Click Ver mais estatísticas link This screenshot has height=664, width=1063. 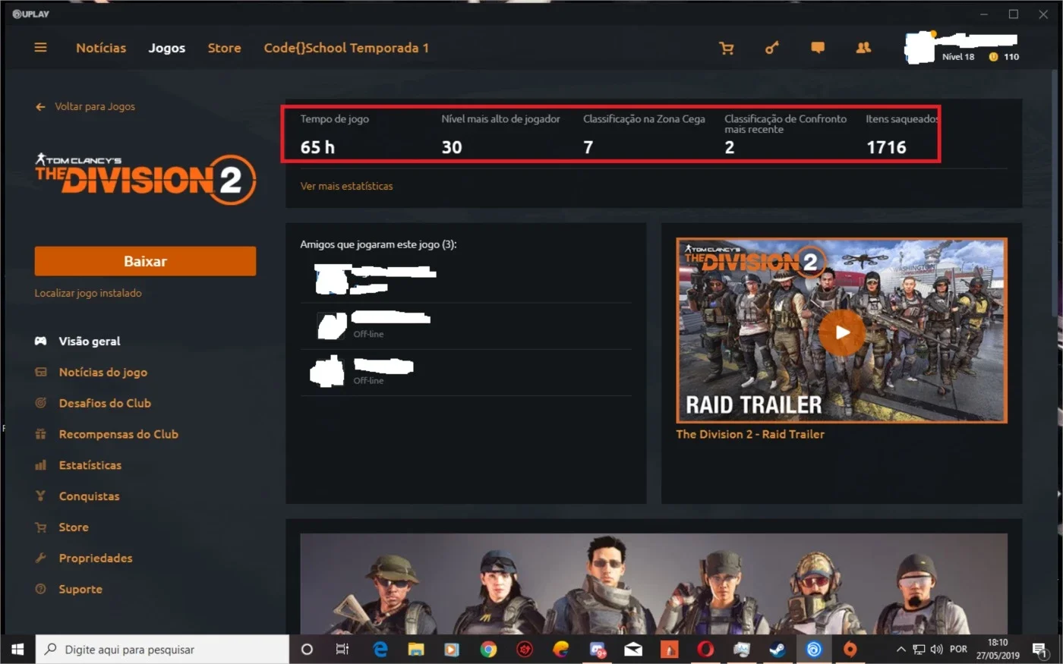coord(346,186)
